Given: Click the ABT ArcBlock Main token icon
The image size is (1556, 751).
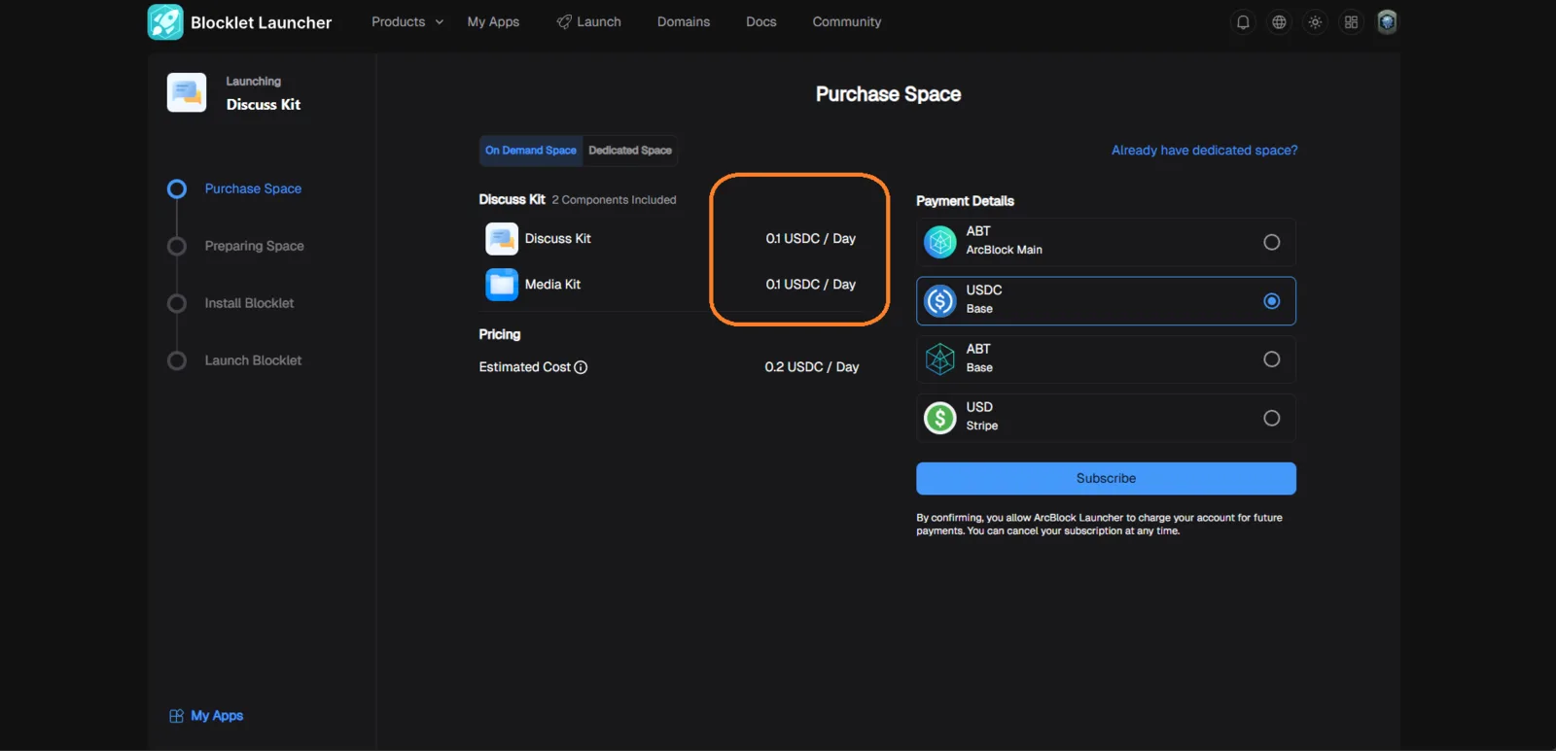Looking at the screenshot, I should 940,242.
